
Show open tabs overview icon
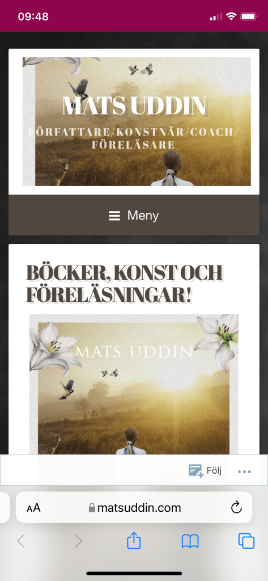point(246,541)
